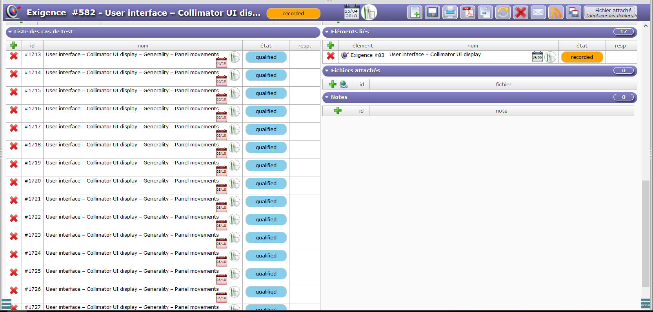Open the RSS subscription icon

(x=556, y=13)
